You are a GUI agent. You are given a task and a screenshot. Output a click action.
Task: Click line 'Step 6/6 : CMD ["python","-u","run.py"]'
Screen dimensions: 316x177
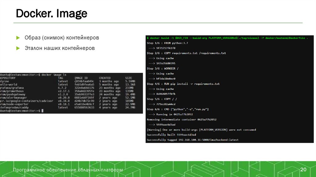(177, 109)
